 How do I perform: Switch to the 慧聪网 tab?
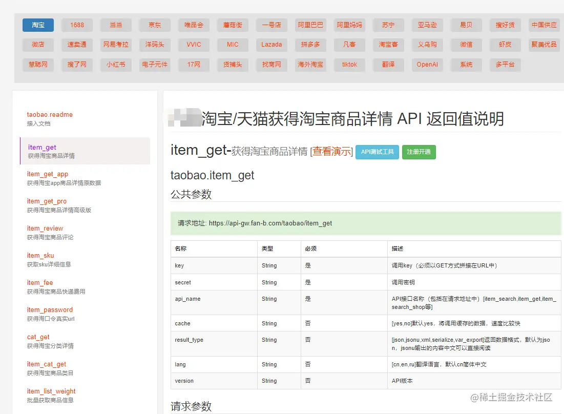(x=38, y=65)
